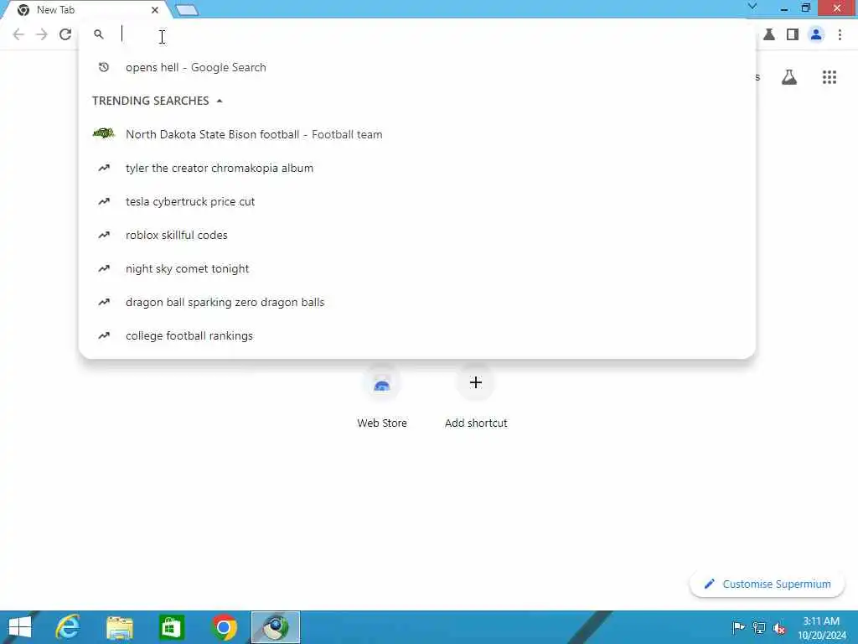Click trending arrow icon beside tyler the creator

pyautogui.click(x=103, y=168)
